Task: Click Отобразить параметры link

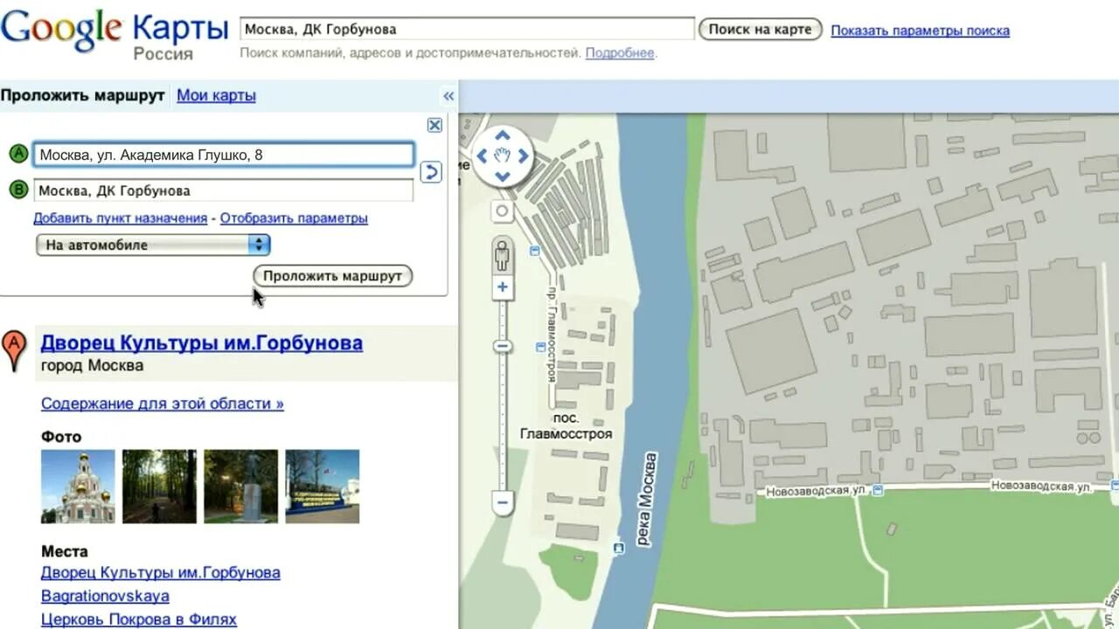Action: click(294, 218)
